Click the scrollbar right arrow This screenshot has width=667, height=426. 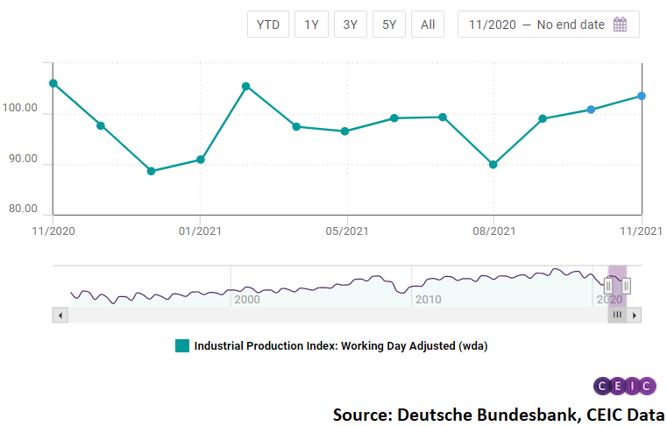pos(635,315)
